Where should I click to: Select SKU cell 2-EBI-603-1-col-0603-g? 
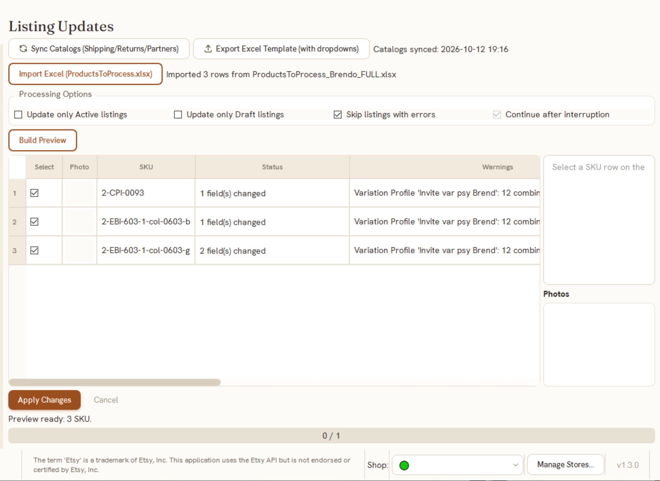click(146, 250)
